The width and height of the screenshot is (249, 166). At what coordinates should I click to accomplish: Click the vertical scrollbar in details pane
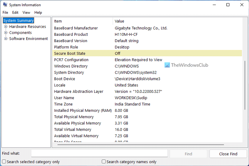[244, 85]
